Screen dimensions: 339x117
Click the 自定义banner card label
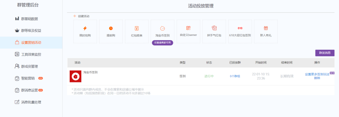[x=188, y=35]
